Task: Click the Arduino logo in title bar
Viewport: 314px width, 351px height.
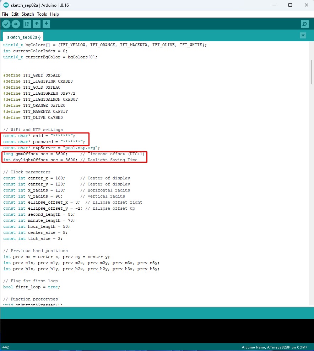Action: (6, 5)
